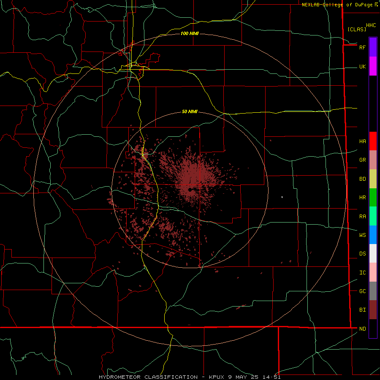Viewport: 380px width, 380px height.
Task: Click the pink GR legend swatch
Action: point(373,160)
